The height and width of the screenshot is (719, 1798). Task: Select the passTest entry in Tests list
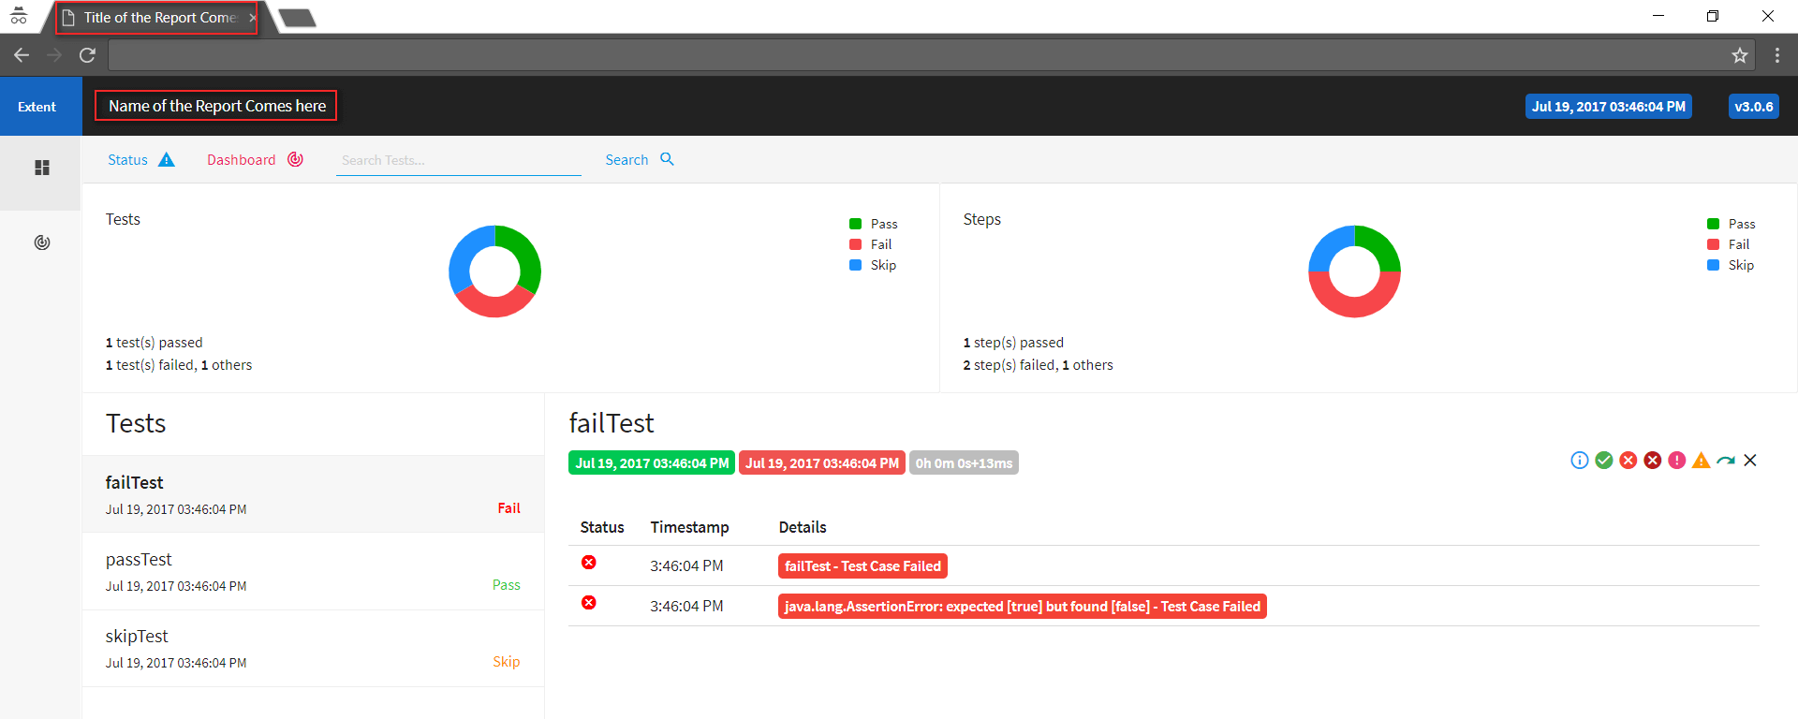point(313,571)
